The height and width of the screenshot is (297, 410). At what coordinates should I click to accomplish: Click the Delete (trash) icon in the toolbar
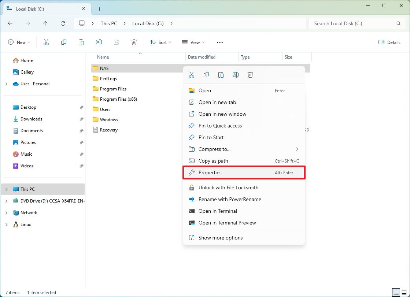134,42
